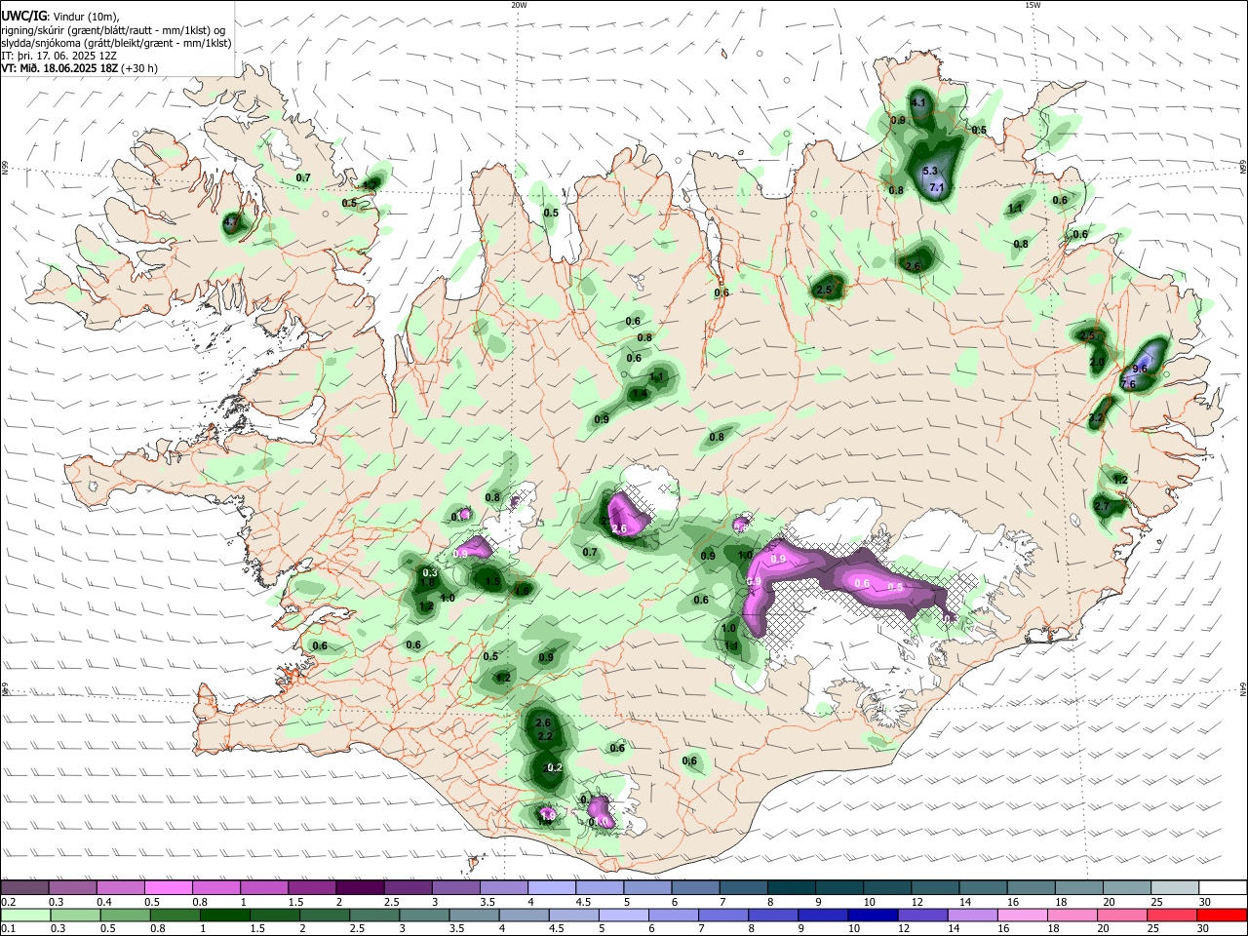Click the 20W longitude label

pos(519,5)
